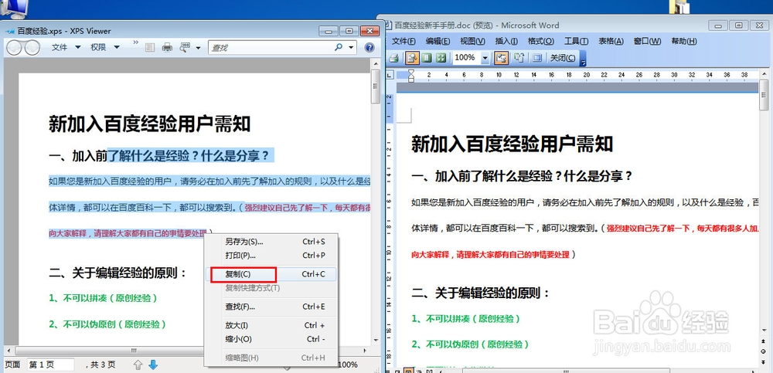Select 缩小(O) in the context menu

click(x=271, y=339)
